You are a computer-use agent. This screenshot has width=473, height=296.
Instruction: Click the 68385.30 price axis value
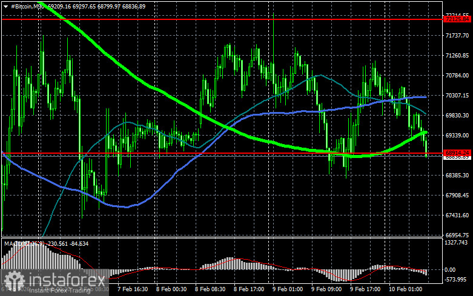click(x=457, y=175)
